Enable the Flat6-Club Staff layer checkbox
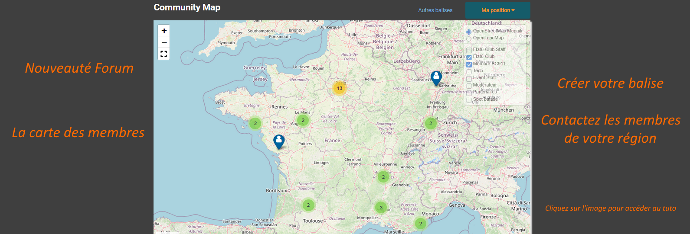This screenshot has width=690, height=234. (x=469, y=50)
